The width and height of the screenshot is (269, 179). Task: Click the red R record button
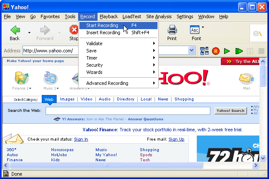216,51
